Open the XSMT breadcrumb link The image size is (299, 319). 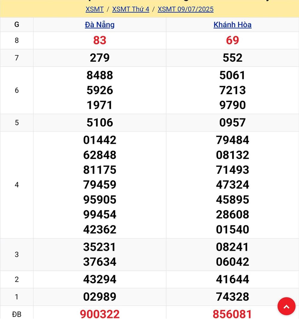pyautogui.click(x=94, y=9)
